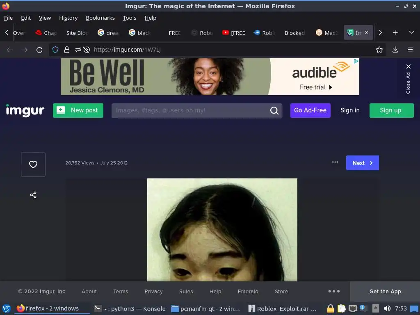Viewport: 420px width, 315px height.
Task: Click the displayed post image
Action: [222, 230]
